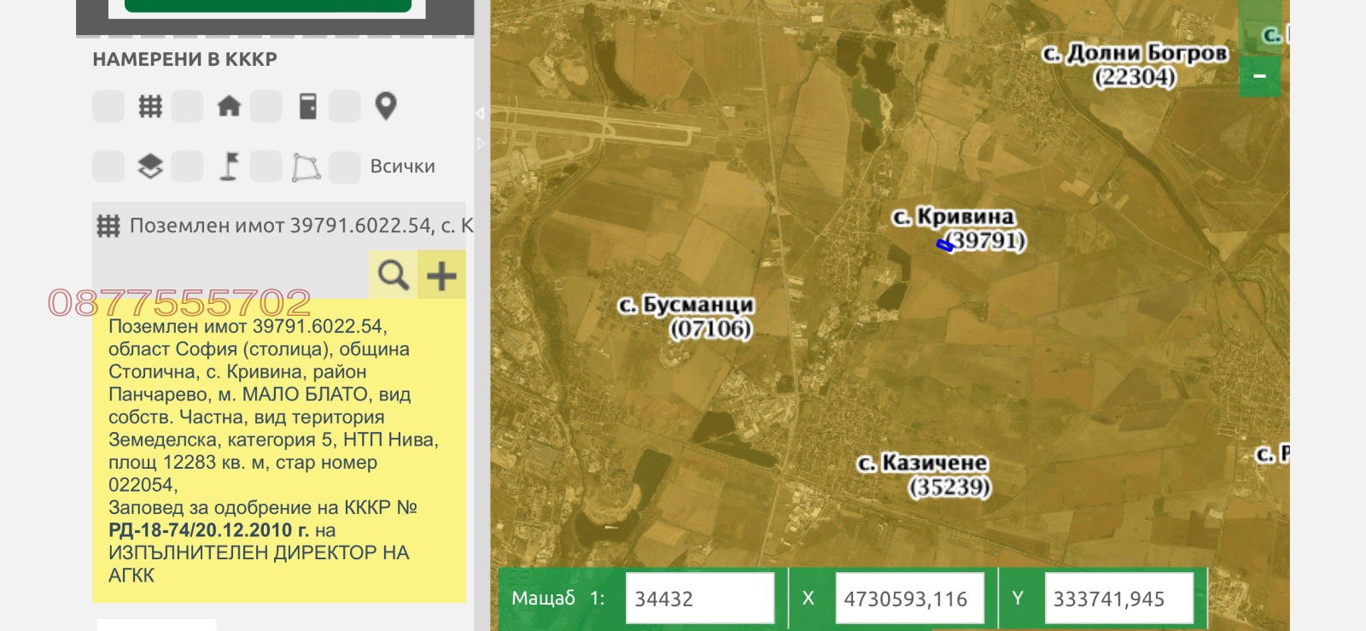Click the door-shaped self-contained unit icon
This screenshot has width=1366, height=631.
coord(308,107)
